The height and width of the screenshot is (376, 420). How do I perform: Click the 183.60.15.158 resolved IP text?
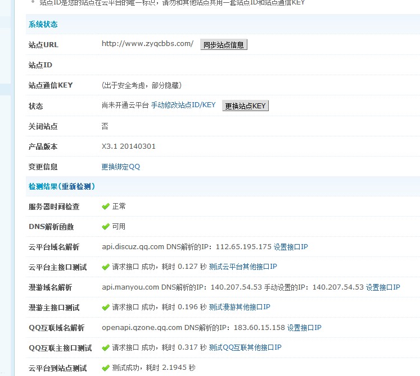pyautogui.click(x=259, y=328)
